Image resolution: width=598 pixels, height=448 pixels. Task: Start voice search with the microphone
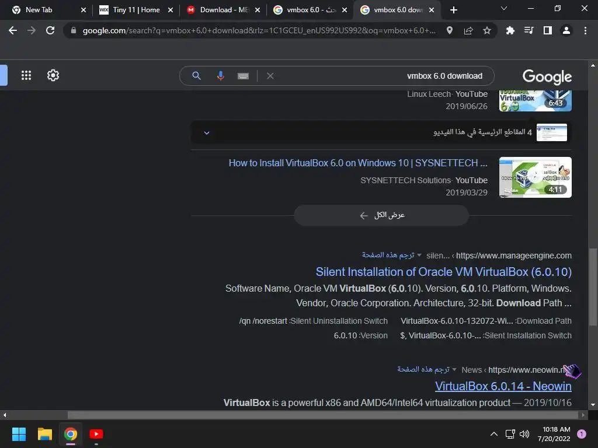coord(220,76)
